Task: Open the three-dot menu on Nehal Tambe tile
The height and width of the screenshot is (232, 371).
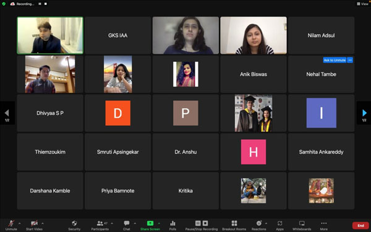Action: pyautogui.click(x=350, y=60)
